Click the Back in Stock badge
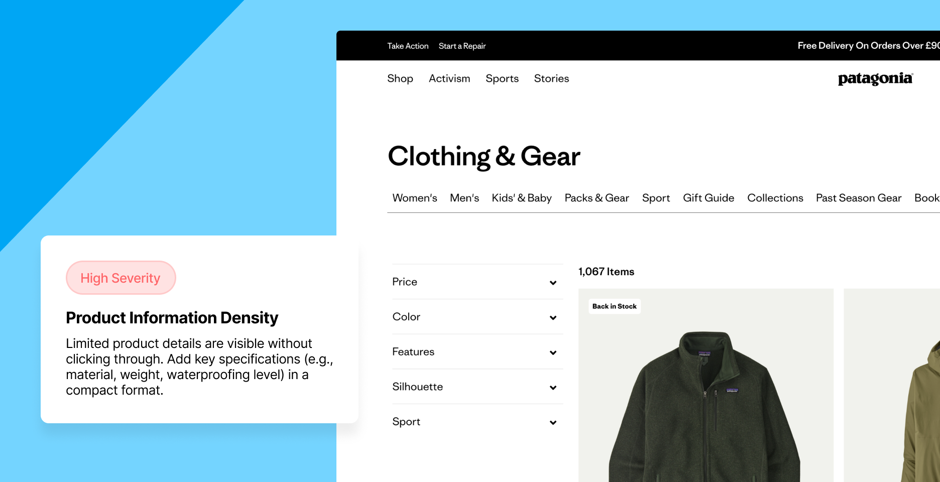The width and height of the screenshot is (940, 482). coord(614,306)
